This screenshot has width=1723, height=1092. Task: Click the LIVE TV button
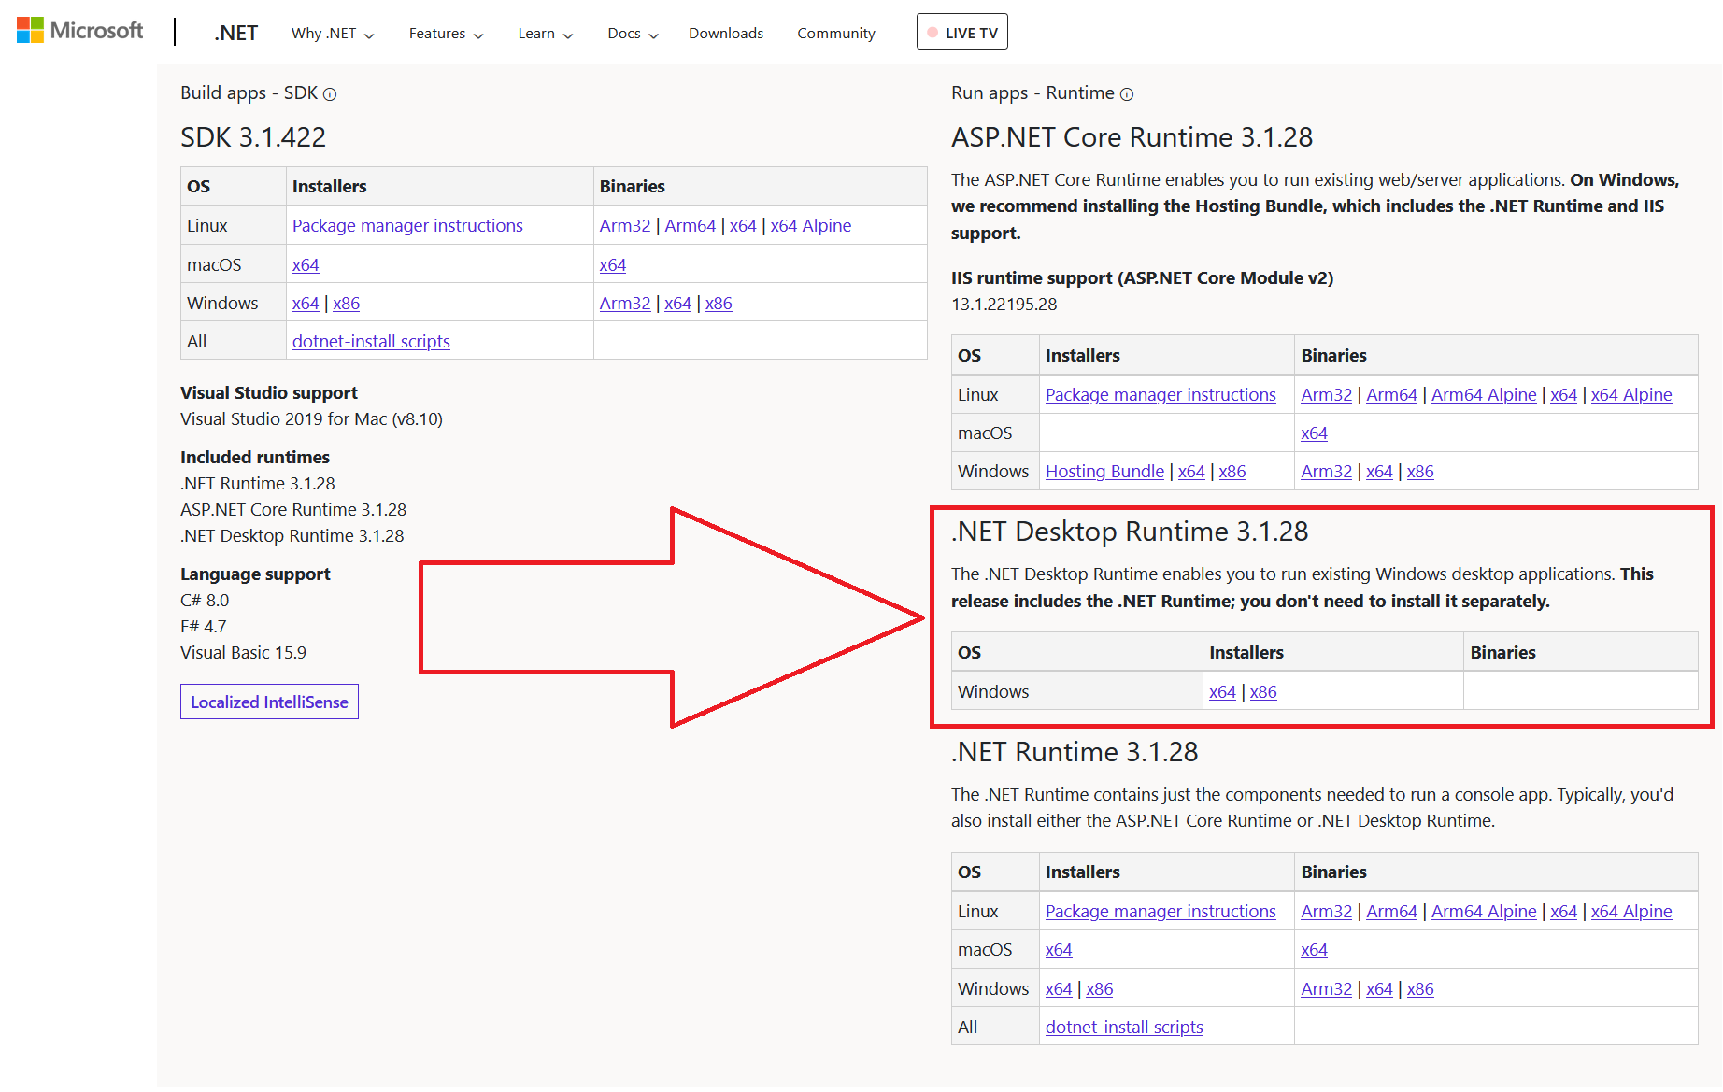point(962,32)
